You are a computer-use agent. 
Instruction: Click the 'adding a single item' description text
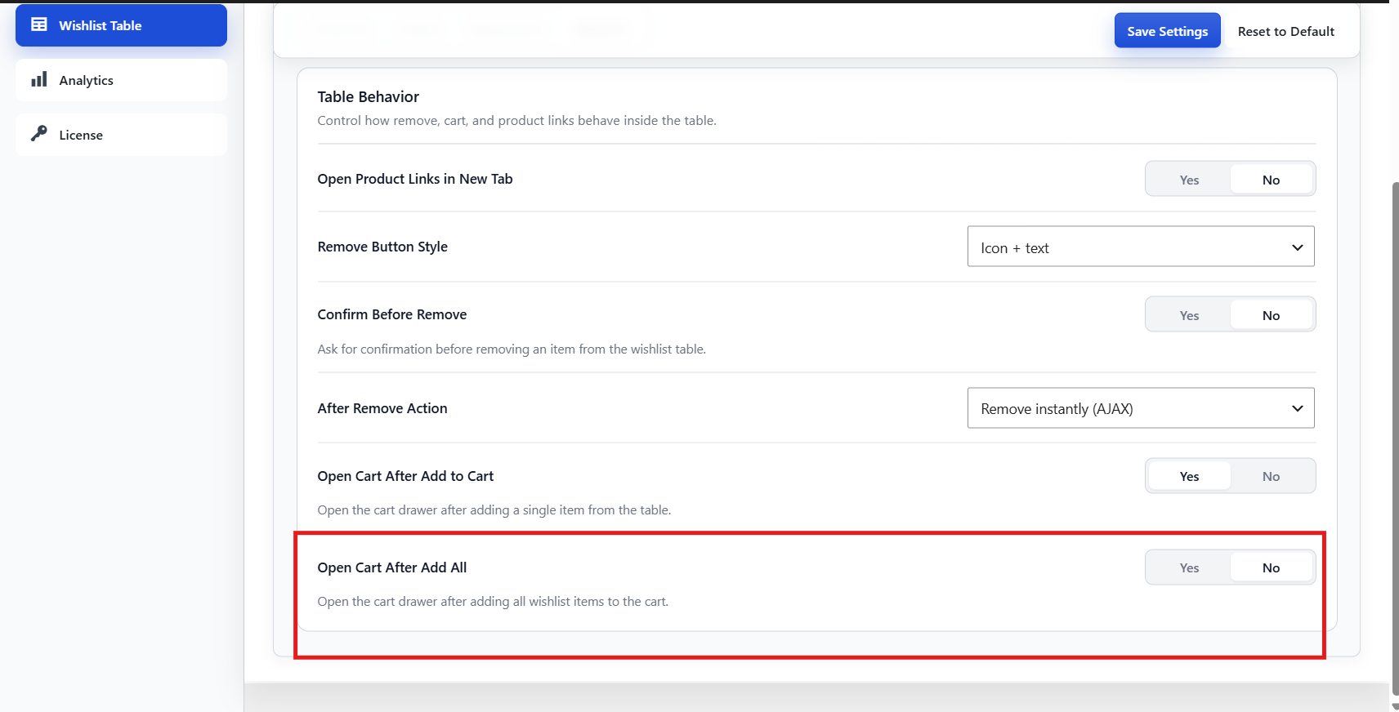(x=494, y=510)
